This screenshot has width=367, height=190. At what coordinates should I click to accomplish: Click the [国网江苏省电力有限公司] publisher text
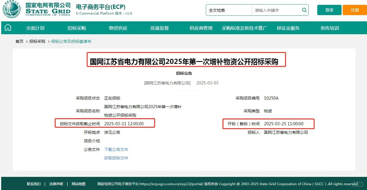[x=167, y=83]
